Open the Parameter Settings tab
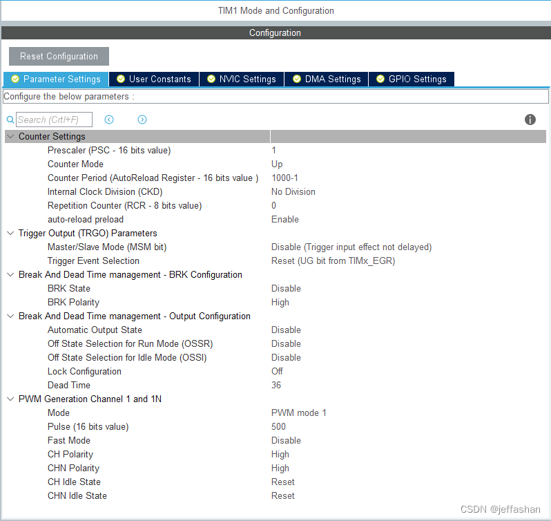The width and height of the screenshot is (551, 521). [x=56, y=79]
